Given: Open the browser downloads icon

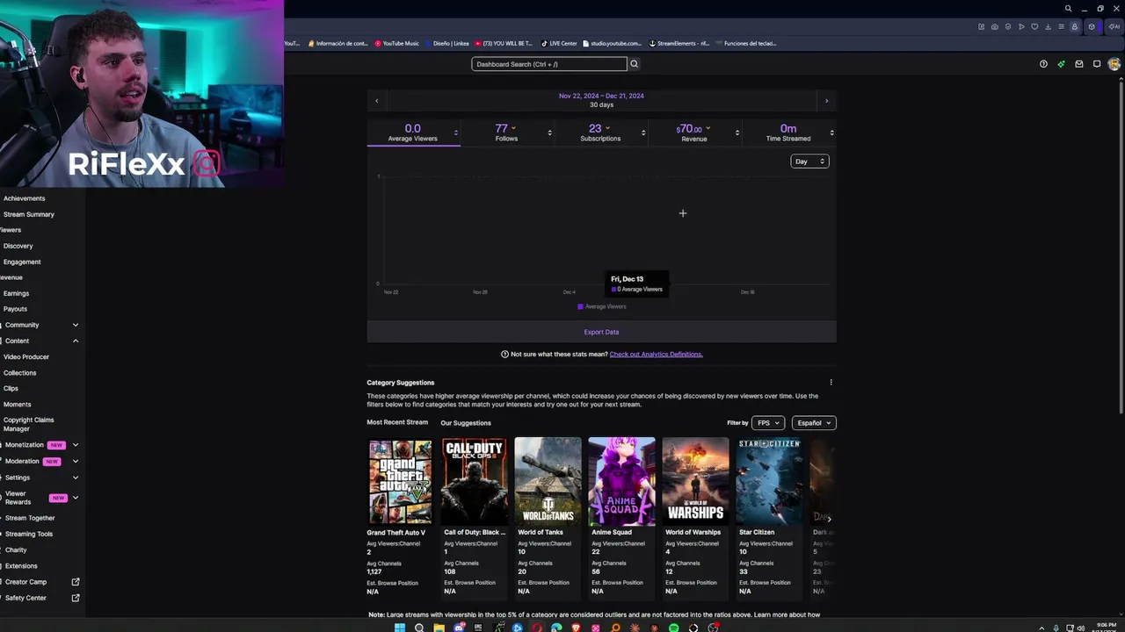Looking at the screenshot, I should tap(1048, 26).
